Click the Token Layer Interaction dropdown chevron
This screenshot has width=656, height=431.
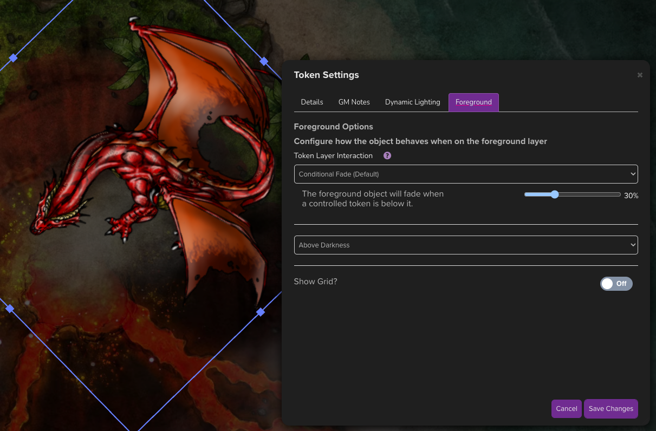pyautogui.click(x=632, y=174)
